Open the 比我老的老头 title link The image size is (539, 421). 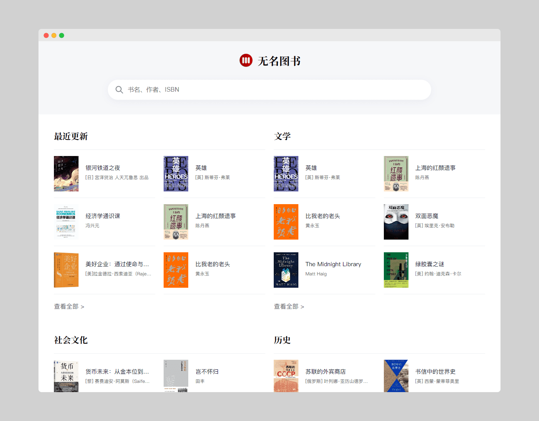(213, 264)
